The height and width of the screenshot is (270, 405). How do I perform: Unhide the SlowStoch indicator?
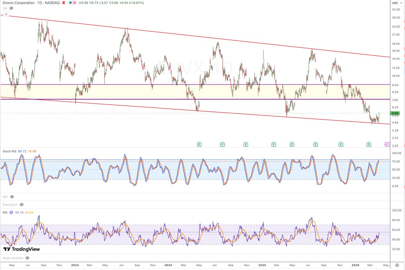tap(22, 205)
